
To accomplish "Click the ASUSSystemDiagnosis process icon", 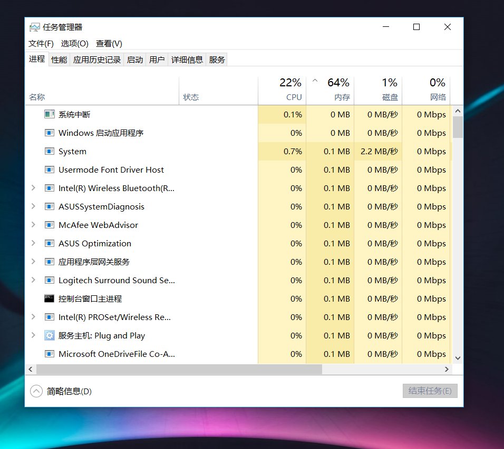I will tap(49, 206).
